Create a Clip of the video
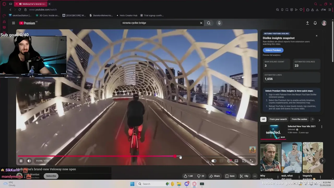This screenshot has height=188, width=334. point(244,176)
